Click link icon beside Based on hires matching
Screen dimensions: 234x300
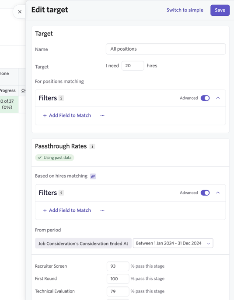pyautogui.click(x=93, y=176)
